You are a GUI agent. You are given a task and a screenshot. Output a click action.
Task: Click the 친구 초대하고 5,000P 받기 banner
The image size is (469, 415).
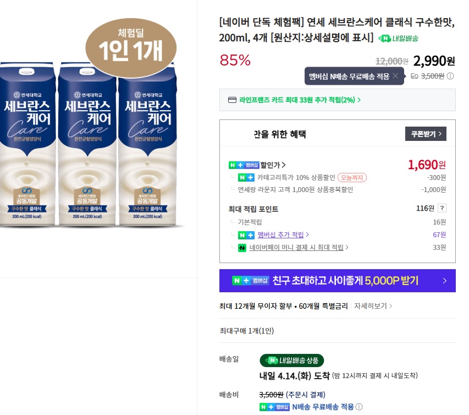pyautogui.click(x=337, y=281)
